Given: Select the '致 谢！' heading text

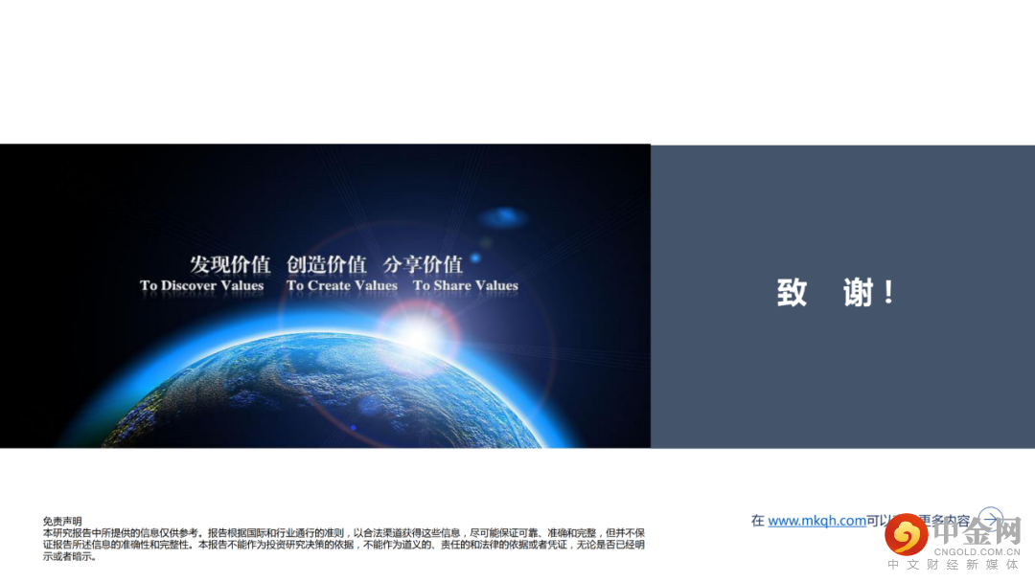Looking at the screenshot, I should point(837,293).
